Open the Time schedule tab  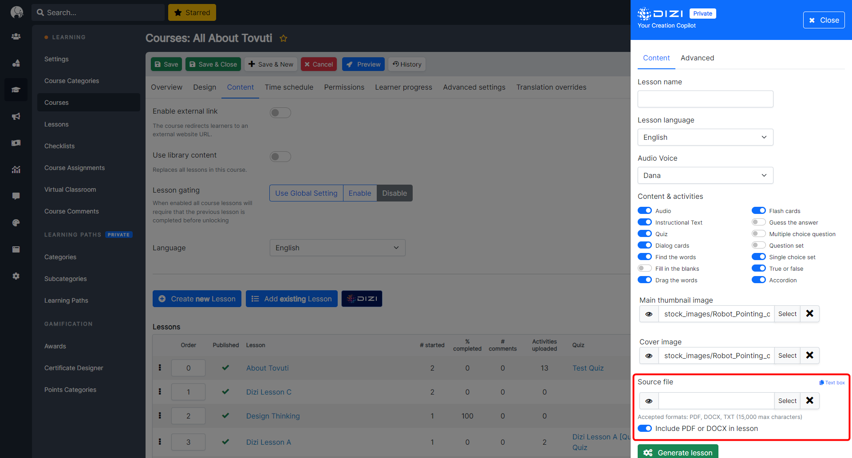tap(289, 87)
